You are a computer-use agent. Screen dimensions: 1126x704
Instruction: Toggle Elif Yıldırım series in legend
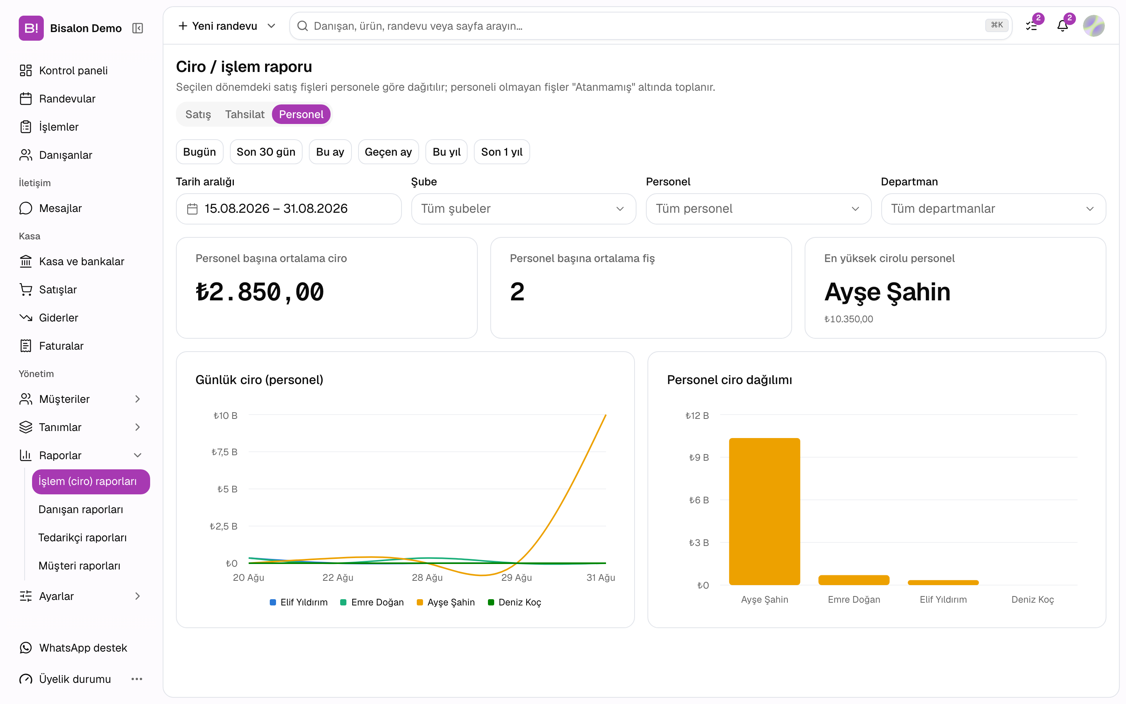299,602
